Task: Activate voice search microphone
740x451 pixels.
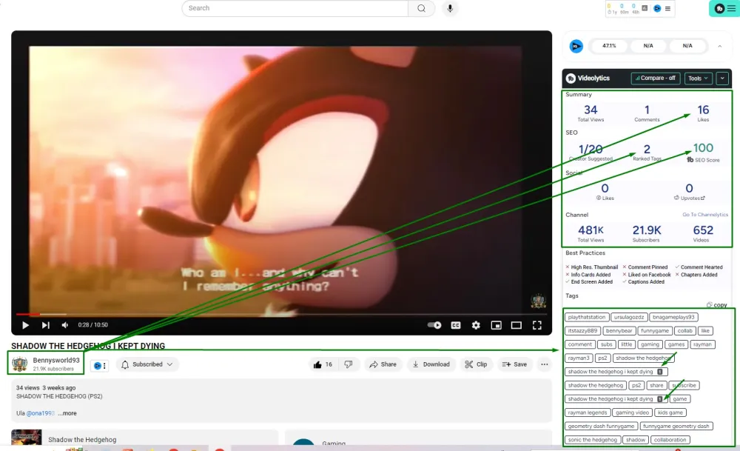Action: (x=450, y=8)
